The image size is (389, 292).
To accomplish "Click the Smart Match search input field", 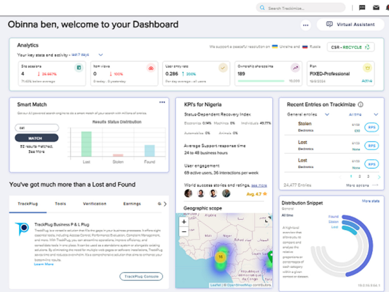I will pos(37,128).
